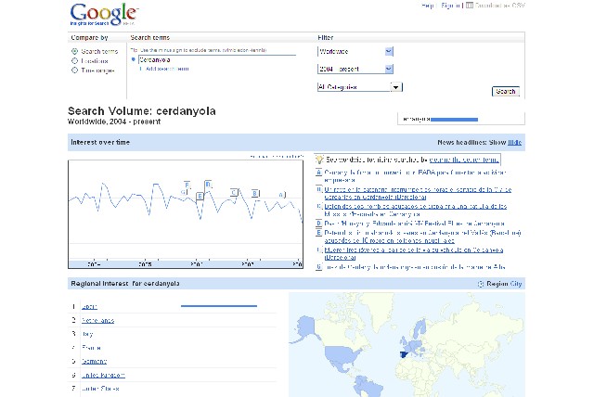
Task: Open headline badge C in the news list
Action: pyautogui.click(x=319, y=206)
